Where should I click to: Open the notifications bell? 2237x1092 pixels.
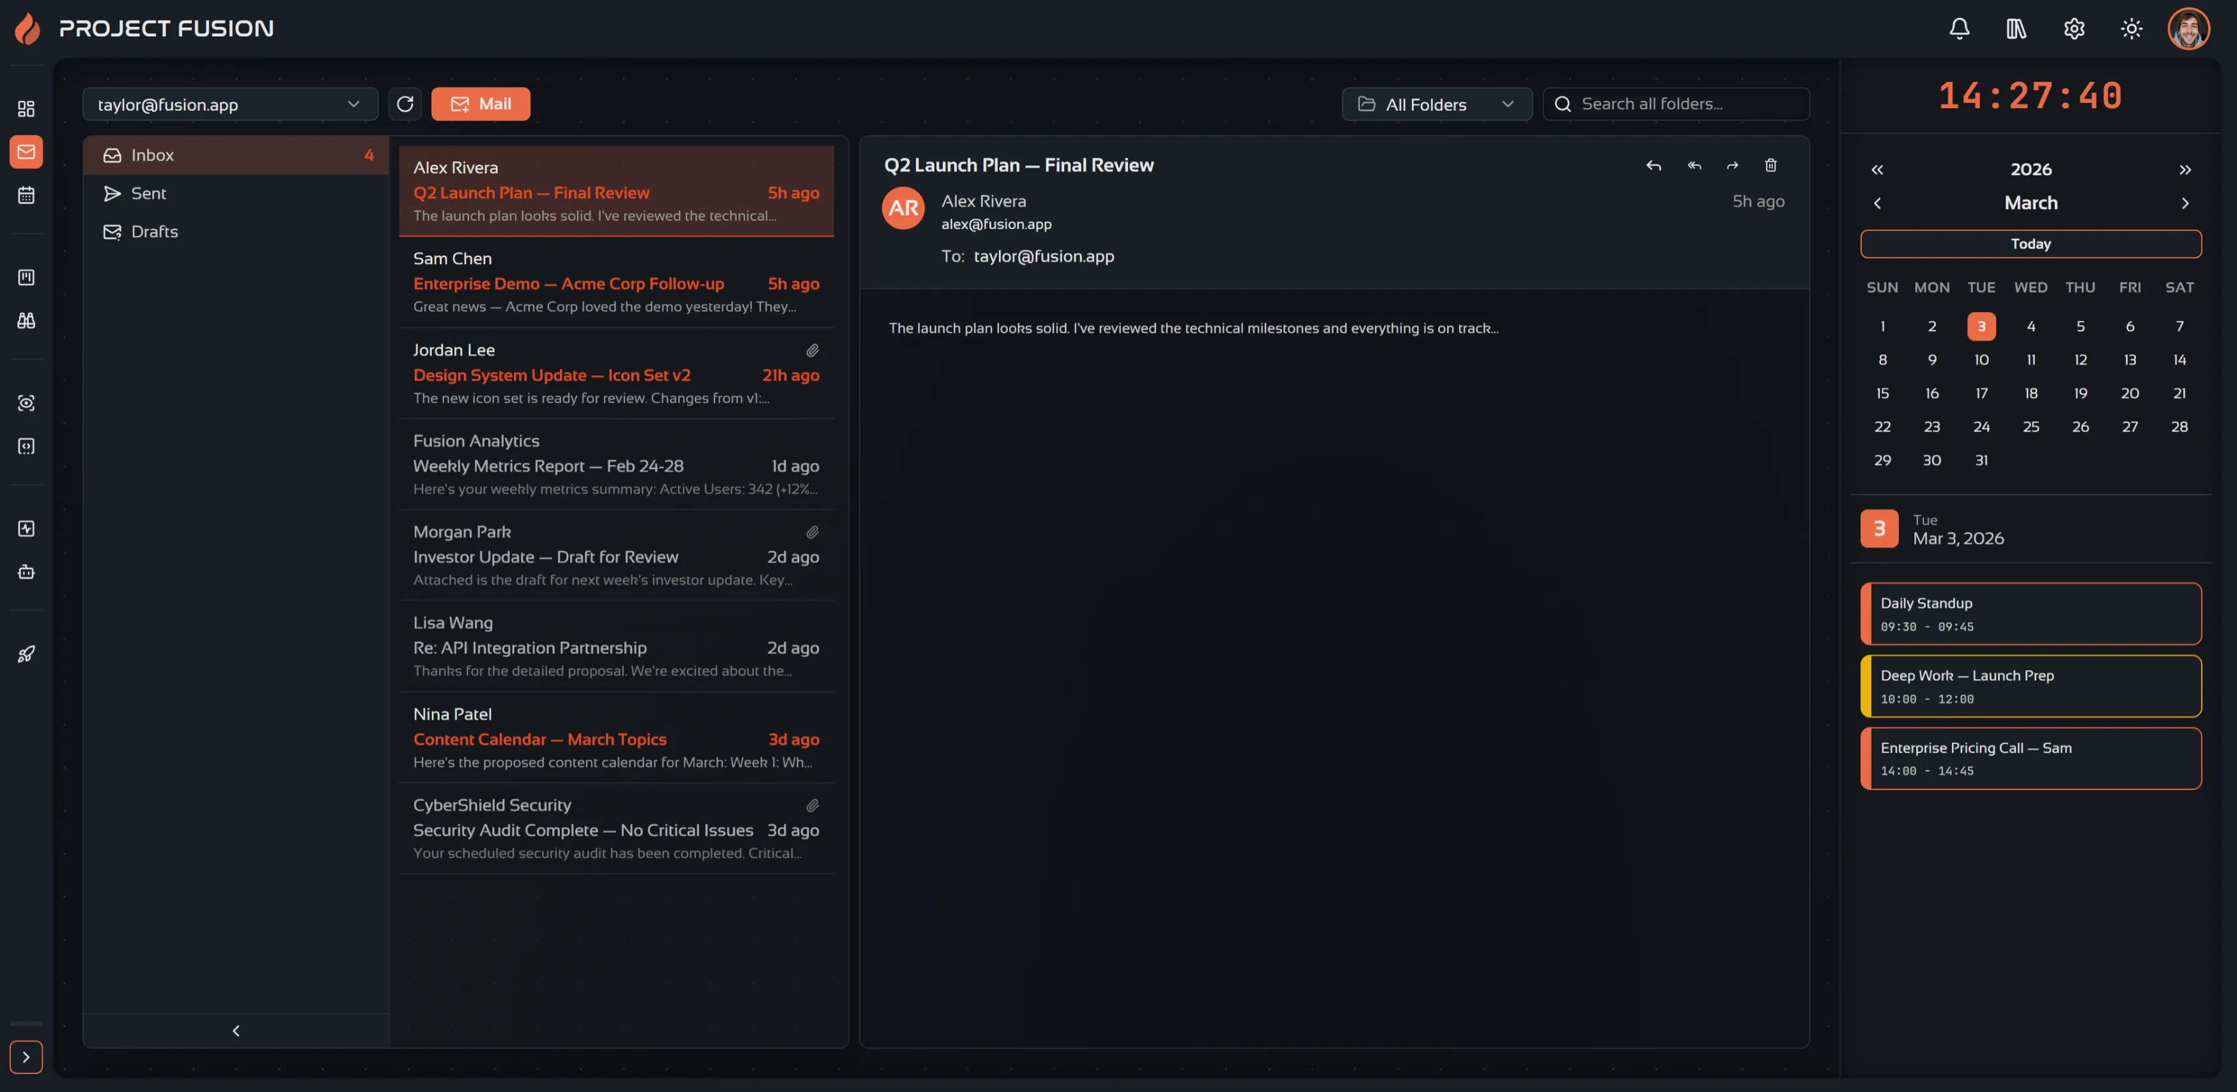click(x=1959, y=29)
